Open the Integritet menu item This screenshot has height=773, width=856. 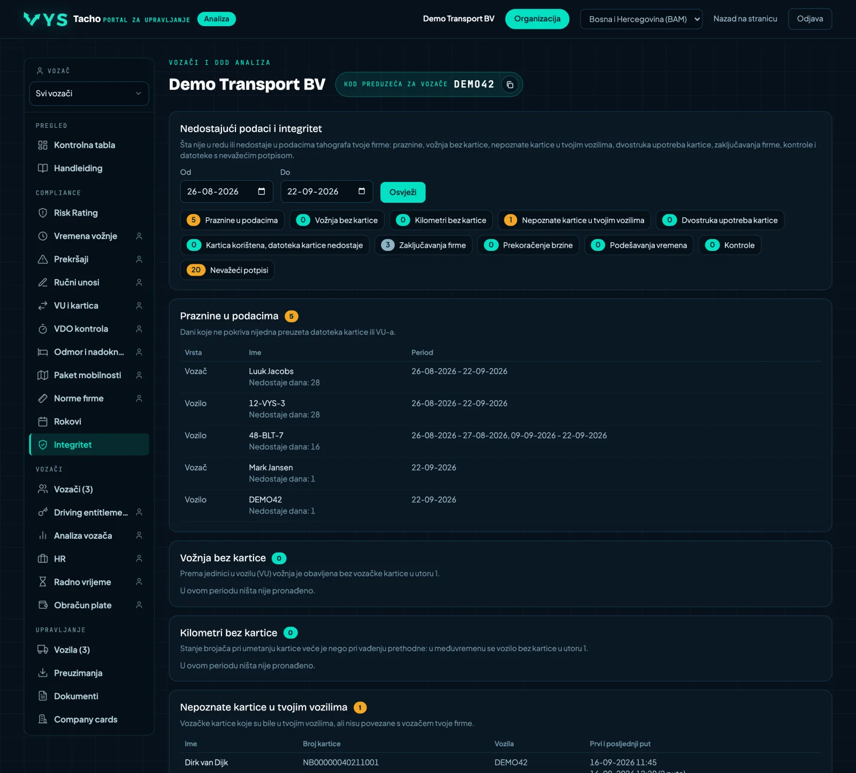click(x=89, y=445)
